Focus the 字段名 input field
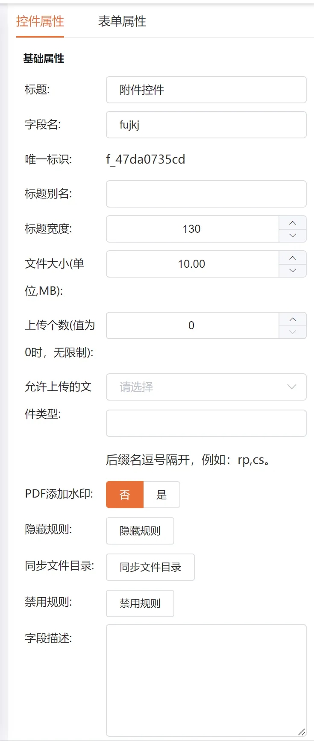The height and width of the screenshot is (741, 314). [206, 125]
